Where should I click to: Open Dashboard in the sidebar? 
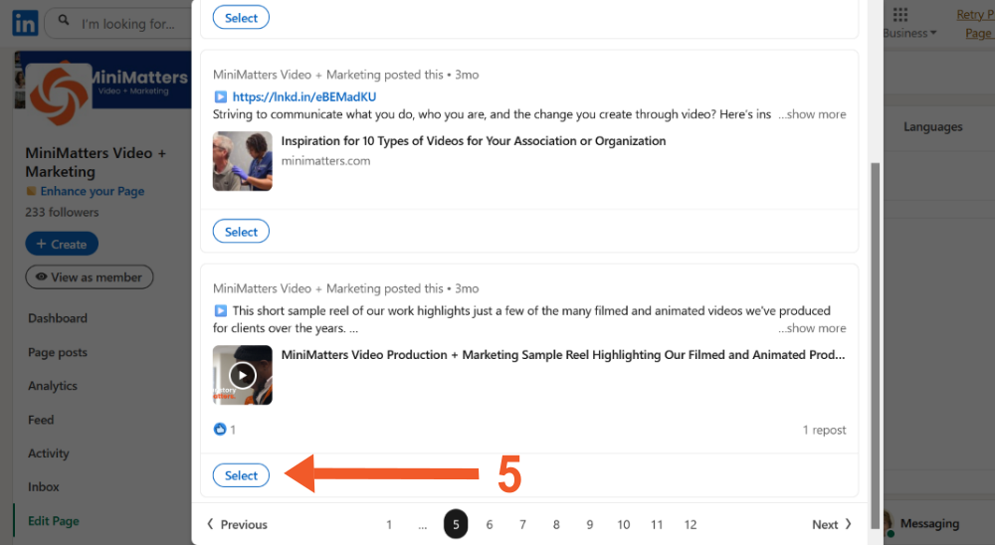click(x=58, y=318)
